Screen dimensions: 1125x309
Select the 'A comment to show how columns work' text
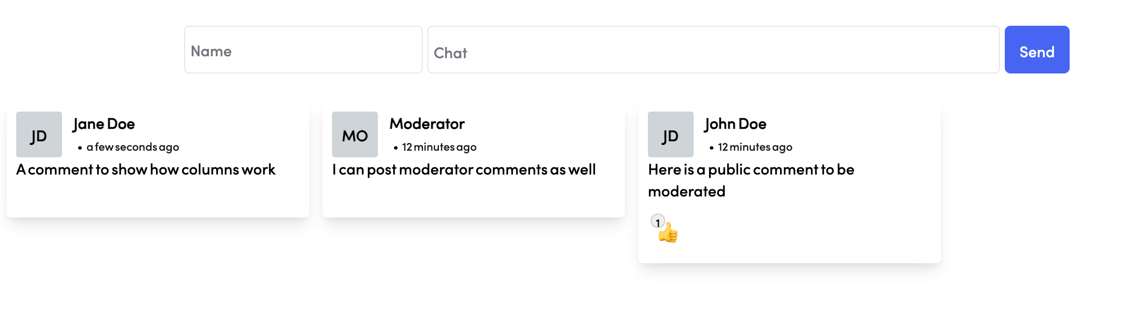(146, 170)
